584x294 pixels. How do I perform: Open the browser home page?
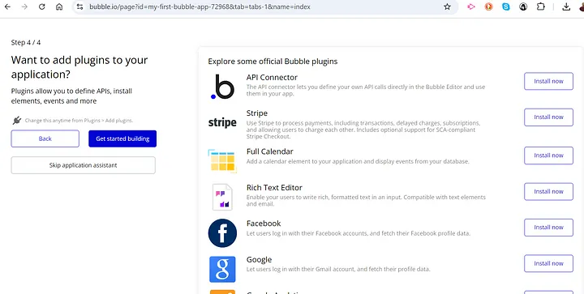click(x=59, y=6)
